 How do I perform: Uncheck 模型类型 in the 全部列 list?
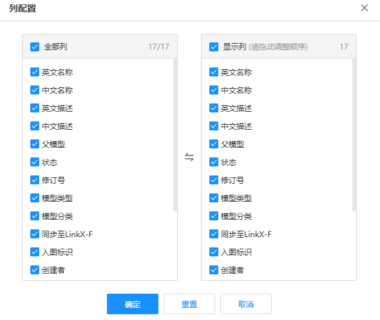click(x=35, y=198)
